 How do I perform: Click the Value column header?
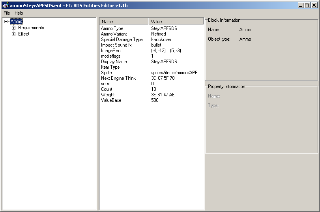coord(176,21)
